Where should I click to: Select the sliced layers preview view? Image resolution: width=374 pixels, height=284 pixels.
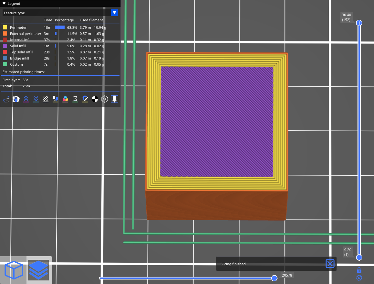[x=38, y=270]
